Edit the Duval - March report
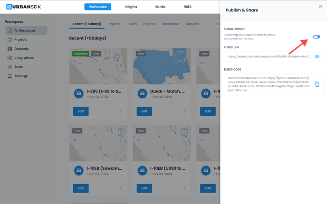The image size is (327, 204). [144, 111]
